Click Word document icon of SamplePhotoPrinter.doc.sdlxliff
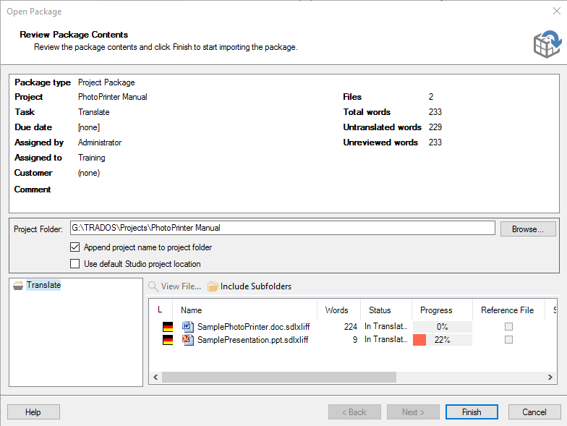 188,327
